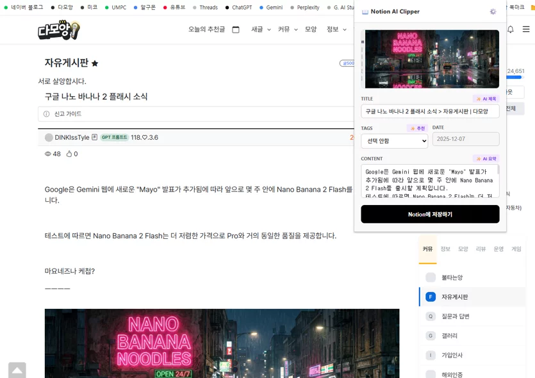Open the 다모앙 bookmark

click(x=62, y=7)
